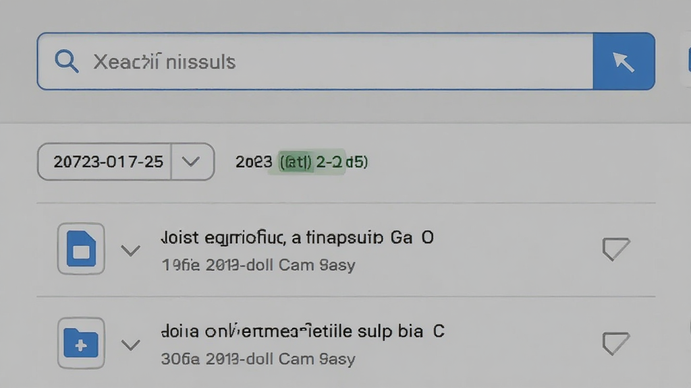Image resolution: width=691 pixels, height=388 pixels.
Task: Select the '20723-017-25' date text
Action: pos(109,162)
